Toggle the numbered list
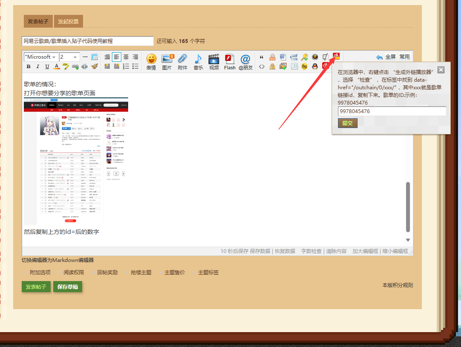 [x=126, y=66]
